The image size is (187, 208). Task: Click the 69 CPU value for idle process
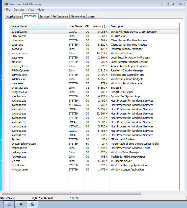pos(87,144)
